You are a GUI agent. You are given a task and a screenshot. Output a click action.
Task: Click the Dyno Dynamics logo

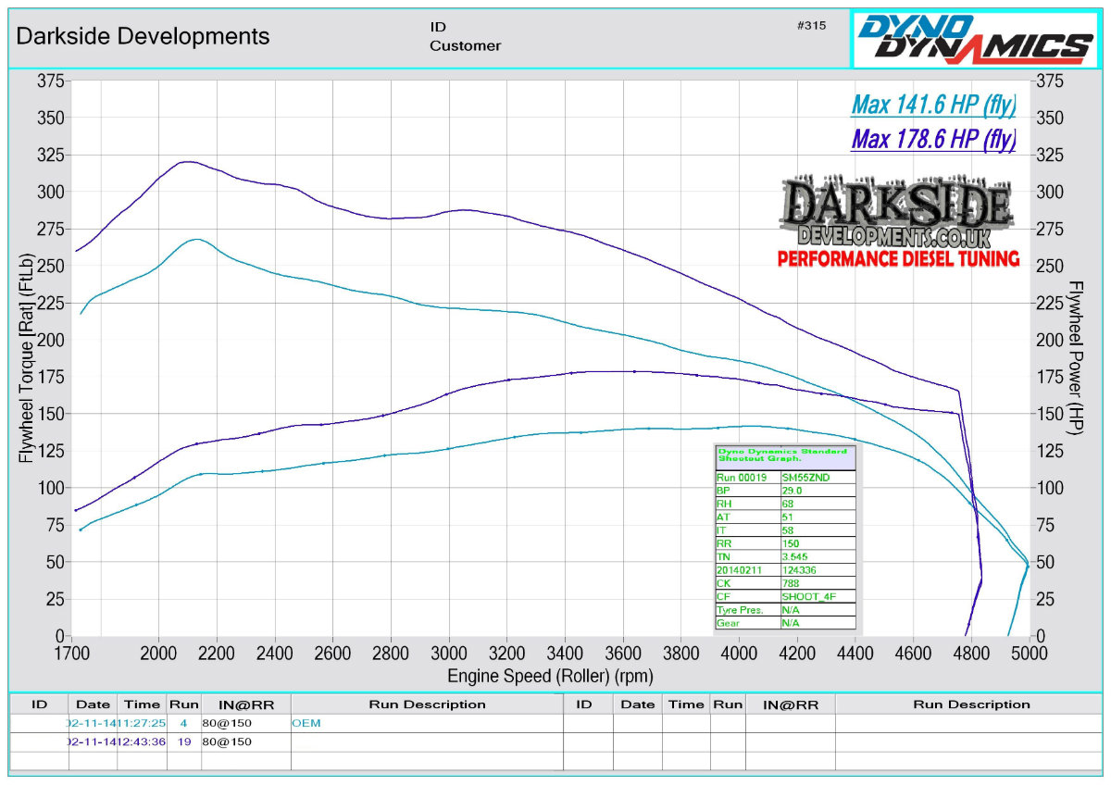pyautogui.click(x=975, y=39)
